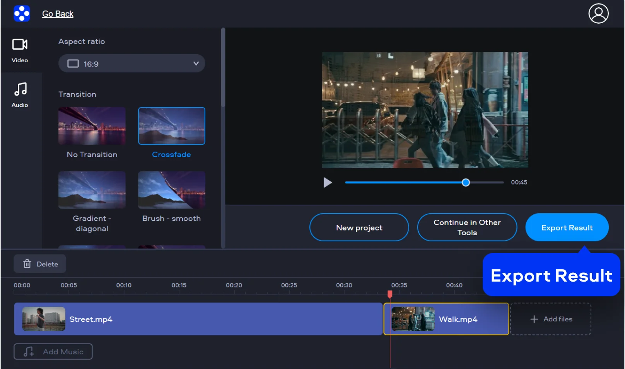Click Continue in Other Tools
The height and width of the screenshot is (369, 625).
(x=467, y=227)
